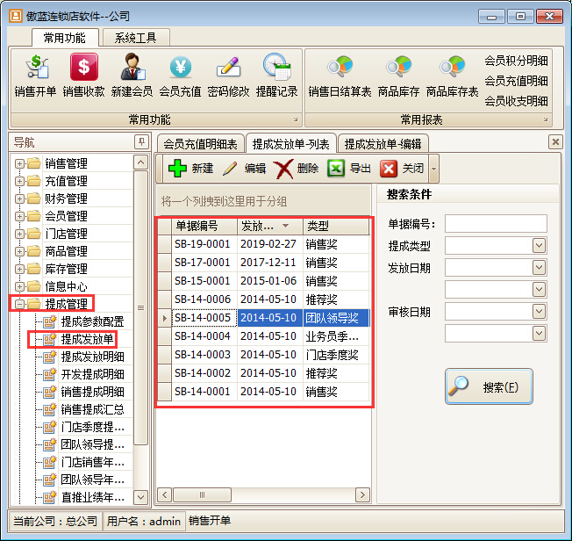Click the 搜索(F) search button

[488, 386]
